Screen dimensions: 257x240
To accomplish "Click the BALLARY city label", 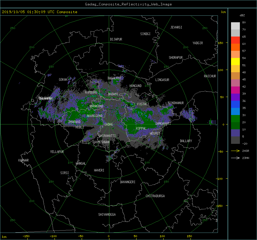I will (x=186, y=141).
